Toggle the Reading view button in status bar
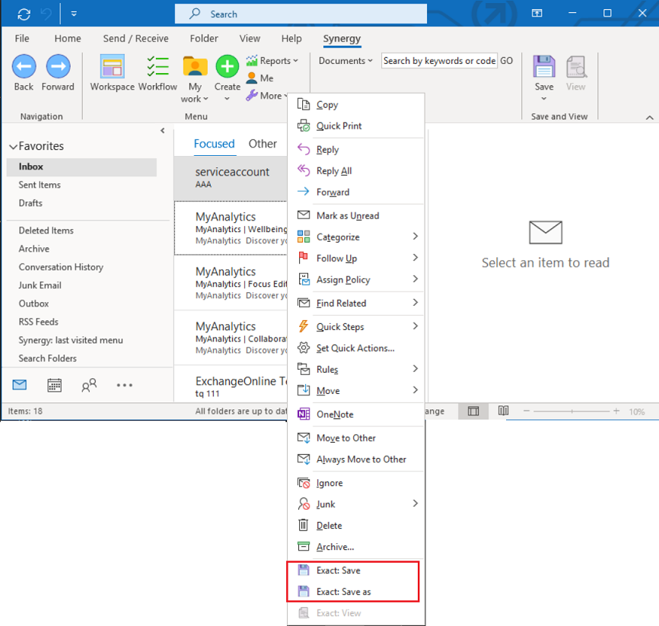 click(x=503, y=411)
